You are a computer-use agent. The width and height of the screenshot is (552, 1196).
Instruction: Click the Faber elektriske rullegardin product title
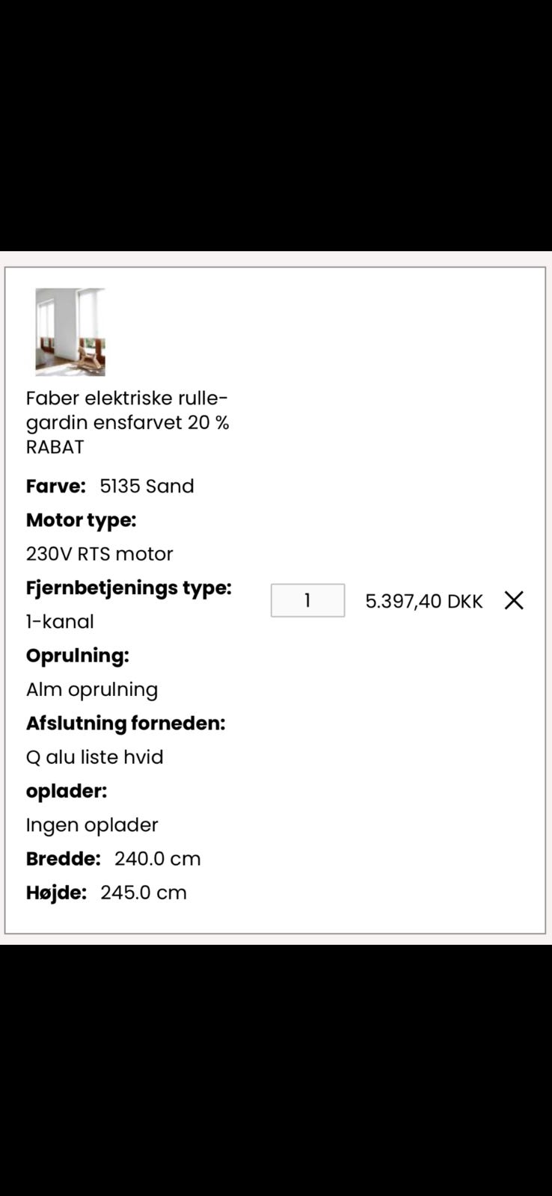127,422
